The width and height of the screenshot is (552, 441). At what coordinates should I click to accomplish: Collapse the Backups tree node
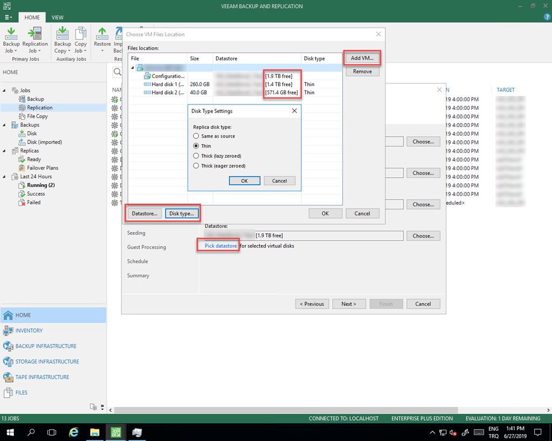pos(4,125)
